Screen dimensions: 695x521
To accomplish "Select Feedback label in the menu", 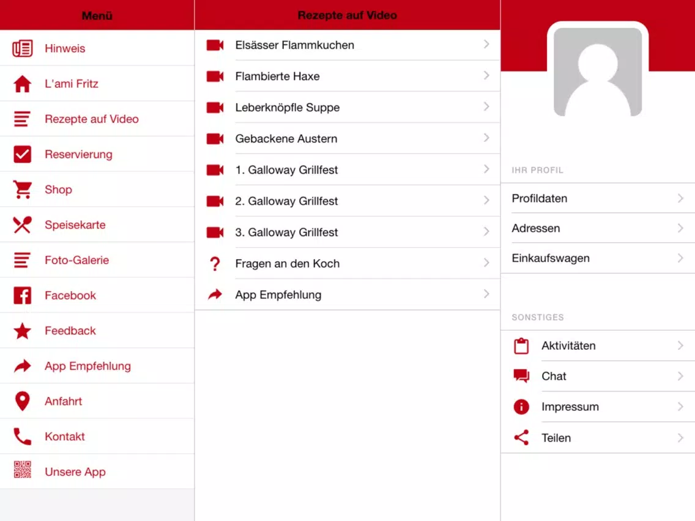I will (70, 330).
